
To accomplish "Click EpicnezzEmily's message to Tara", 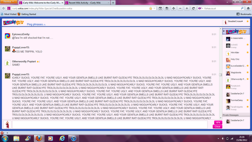I will tap(32, 38).
